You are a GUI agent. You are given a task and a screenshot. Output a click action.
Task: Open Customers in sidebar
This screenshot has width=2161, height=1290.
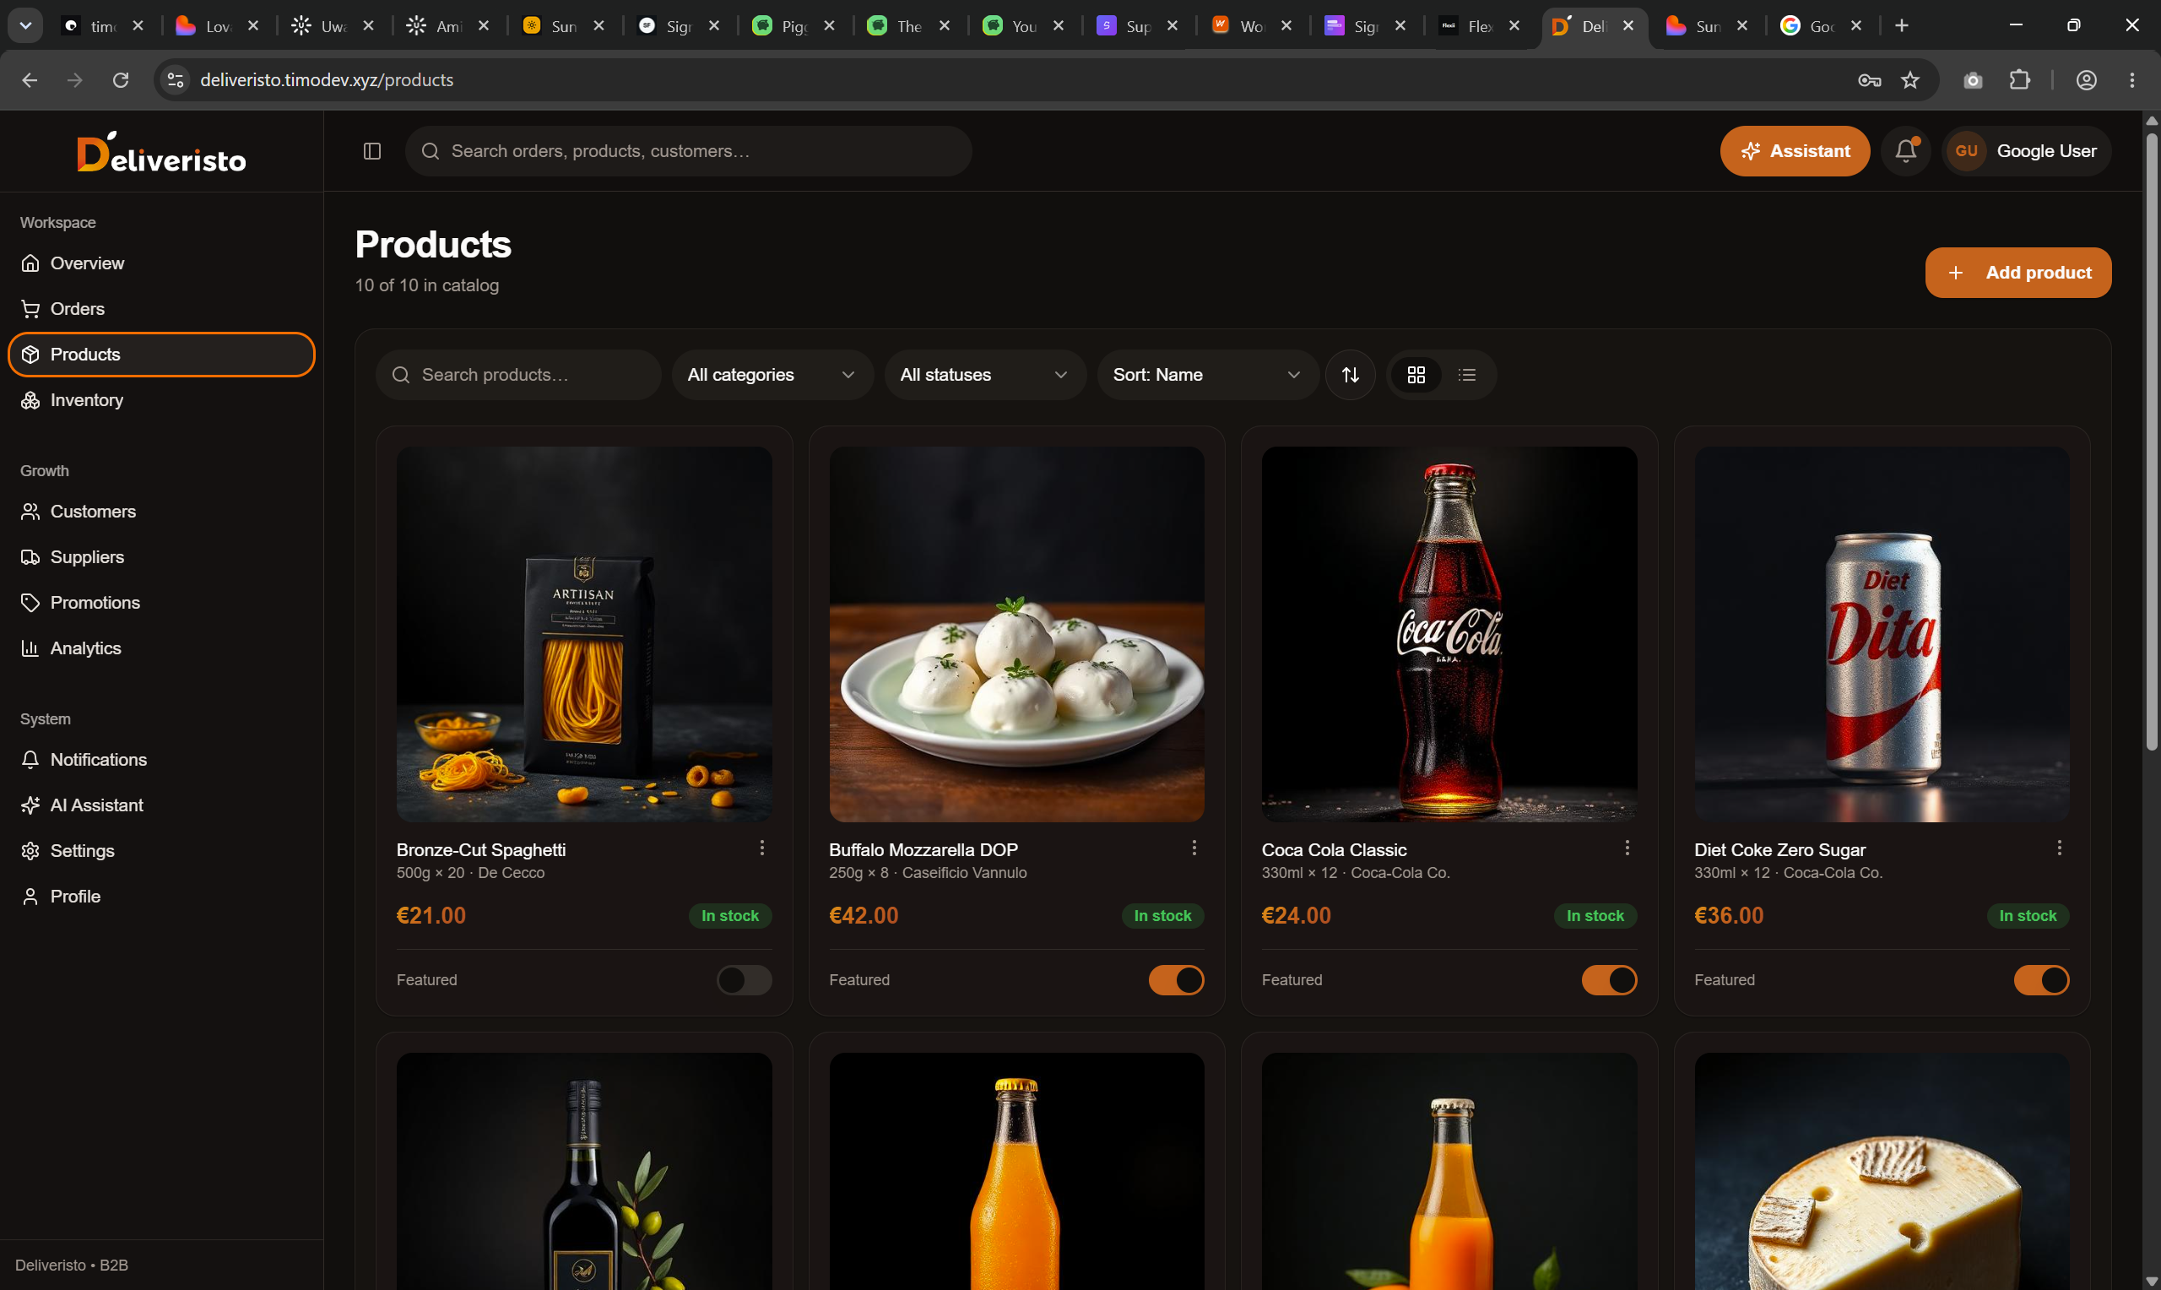coord(161,511)
